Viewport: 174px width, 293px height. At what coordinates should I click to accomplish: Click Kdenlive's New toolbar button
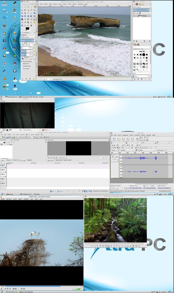click(3, 137)
